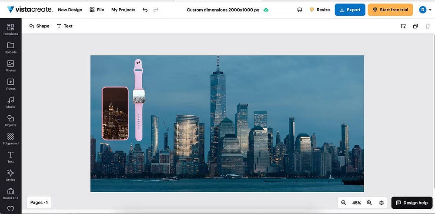Zoom in using the plus magnifier

369,203
